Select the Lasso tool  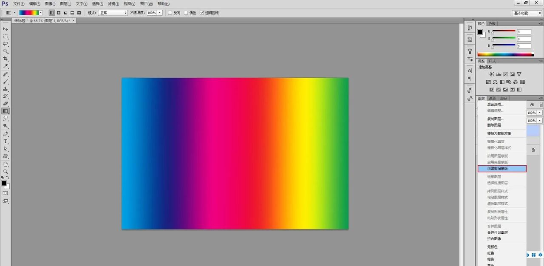click(6, 44)
